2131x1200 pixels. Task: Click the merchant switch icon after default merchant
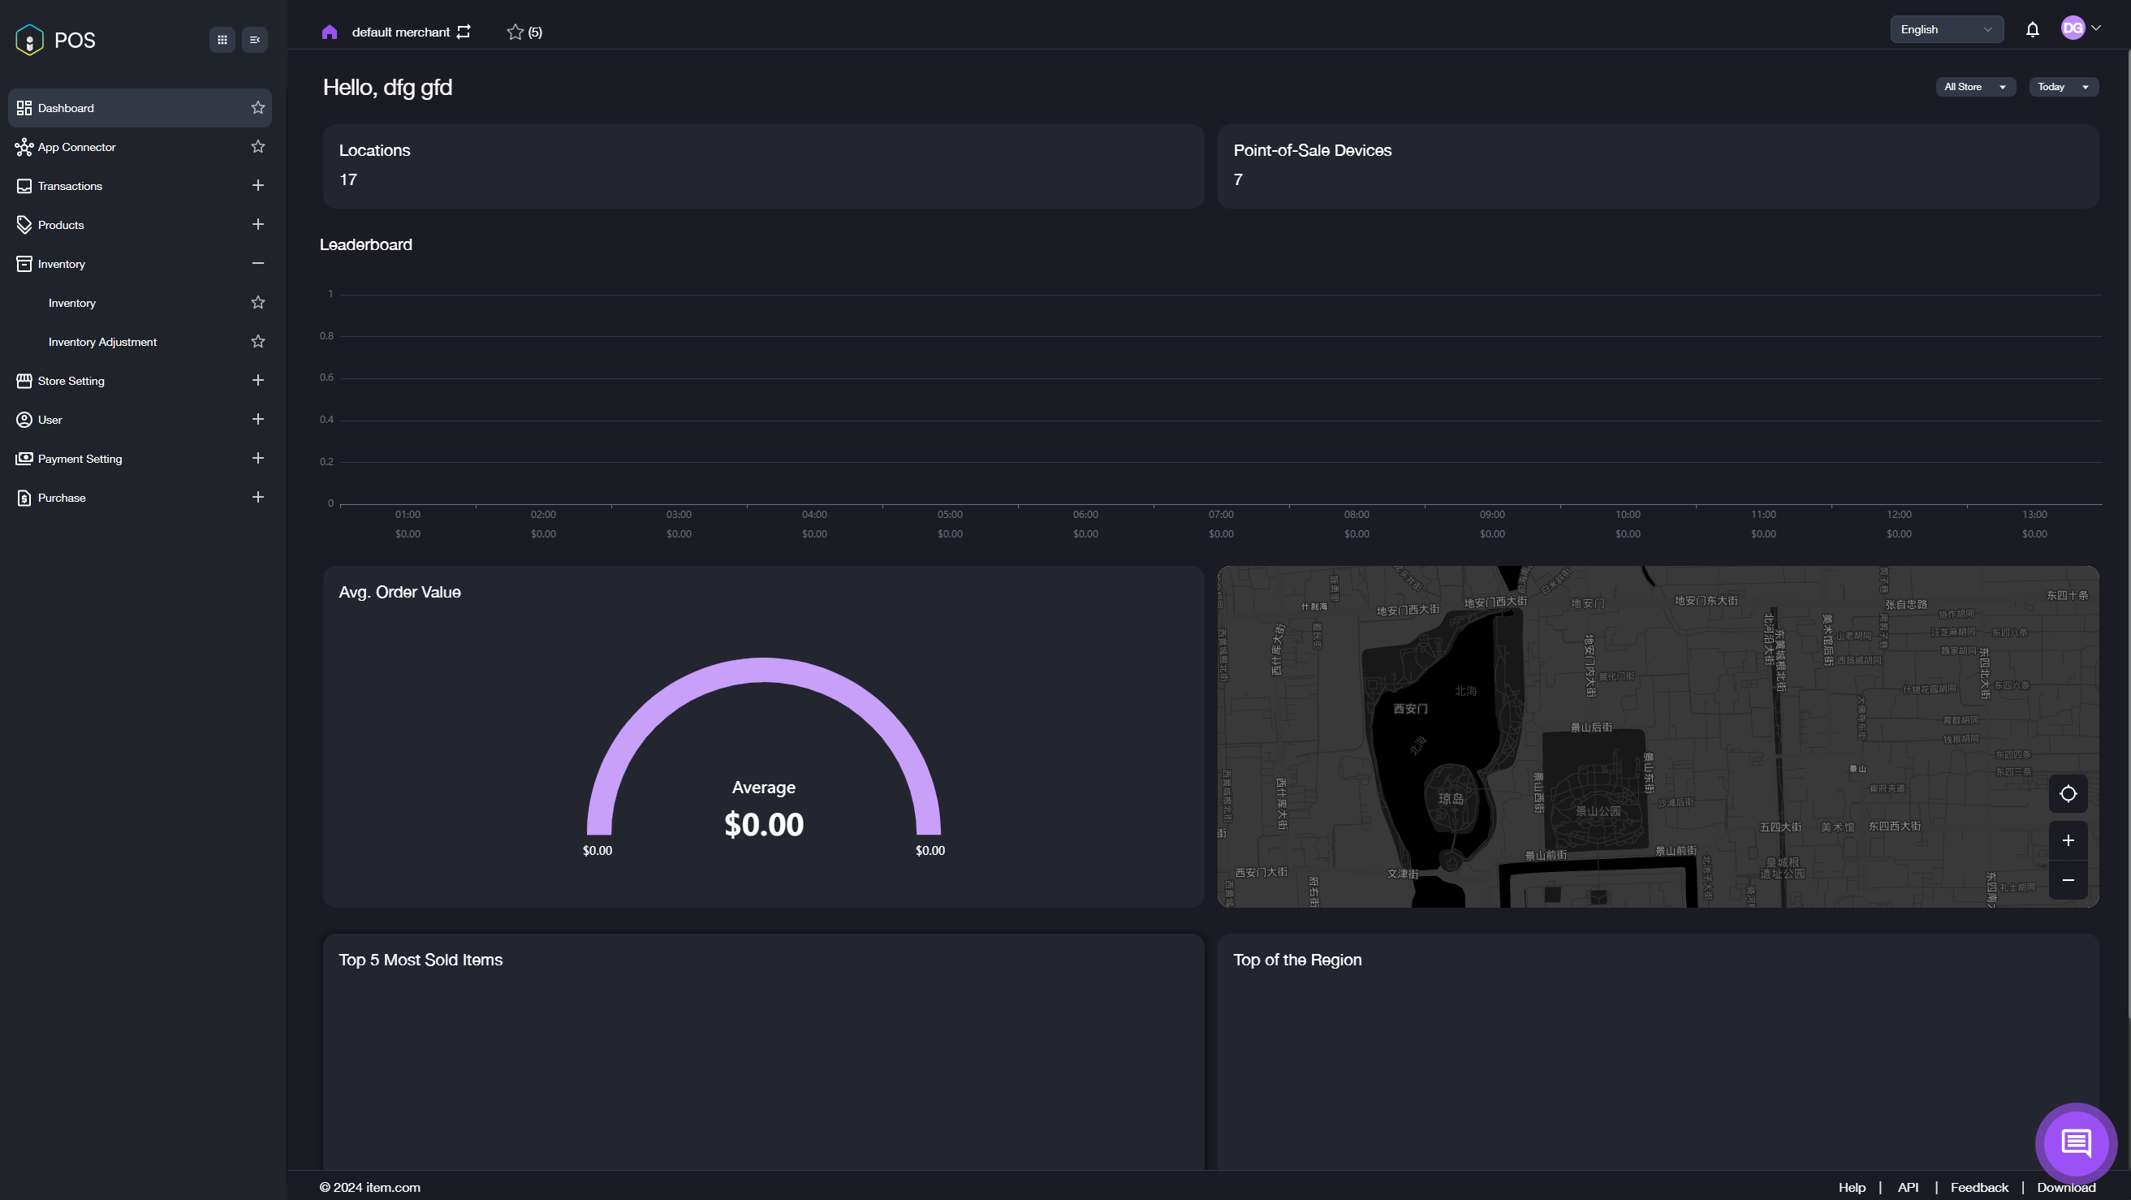pyautogui.click(x=464, y=31)
